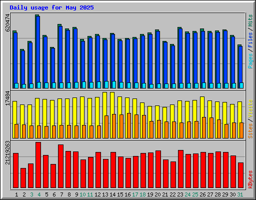This screenshot has height=200, width=256.
Task: Click the orange sites bar for day 16
Action: pos(129,125)
